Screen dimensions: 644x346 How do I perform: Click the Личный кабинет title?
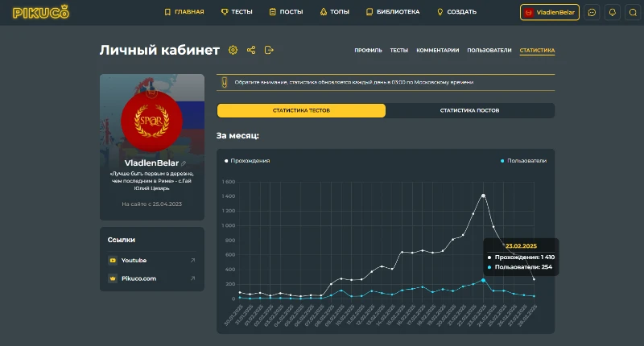point(159,50)
